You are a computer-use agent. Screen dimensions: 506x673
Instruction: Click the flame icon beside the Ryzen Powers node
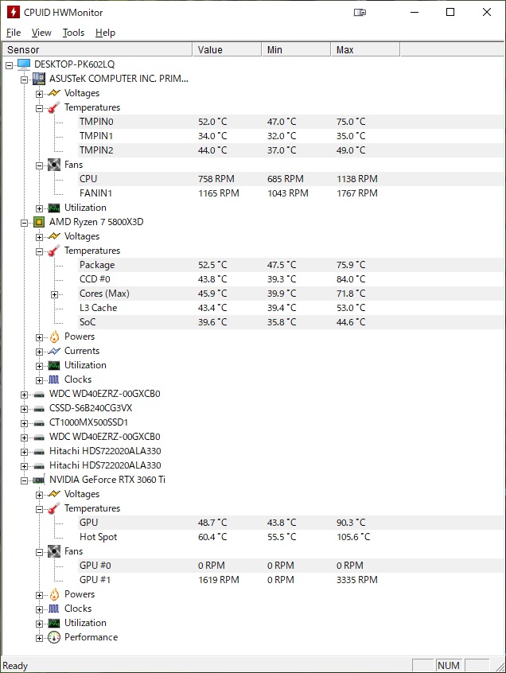[x=54, y=337]
